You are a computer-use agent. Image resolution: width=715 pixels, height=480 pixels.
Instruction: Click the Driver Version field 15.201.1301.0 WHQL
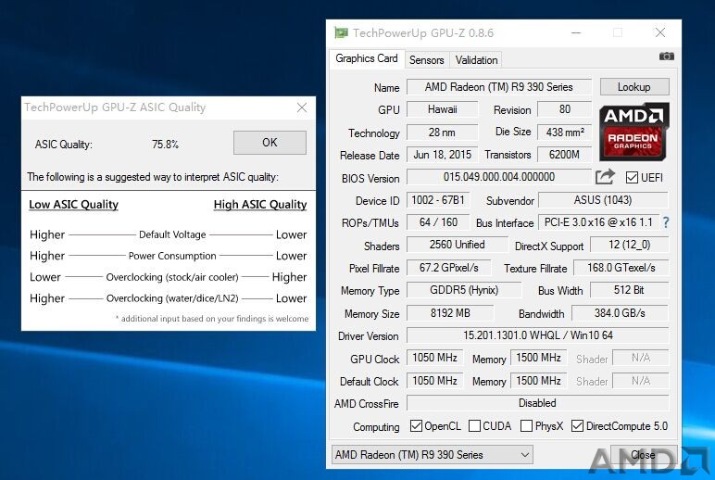pos(538,335)
